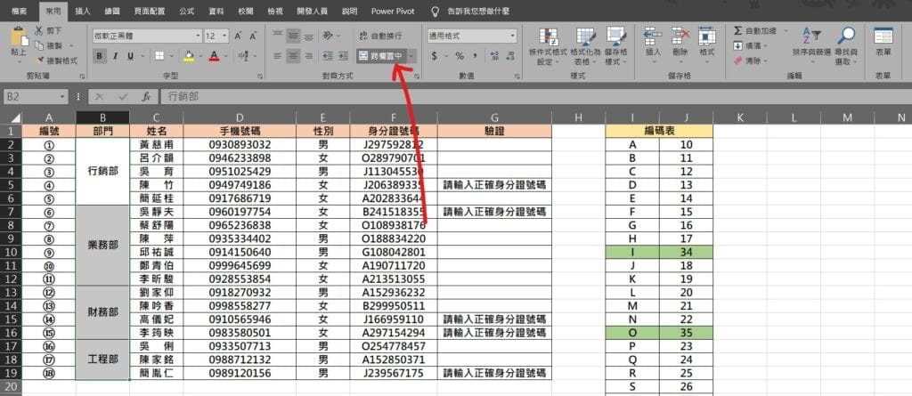
Task: Align text left
Action: click(279, 56)
